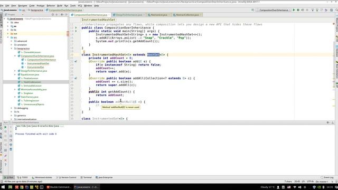Switch to the AbstractList.java tab

(x=159, y=15)
